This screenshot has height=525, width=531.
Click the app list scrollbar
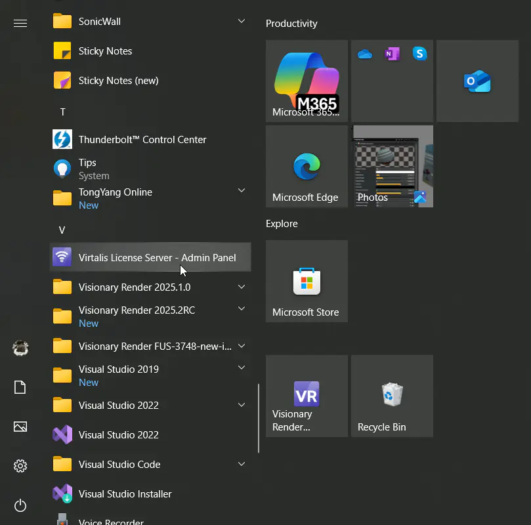point(259,418)
